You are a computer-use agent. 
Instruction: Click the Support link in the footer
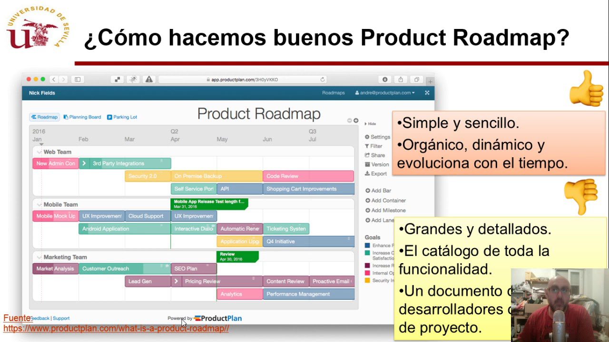pos(61,318)
